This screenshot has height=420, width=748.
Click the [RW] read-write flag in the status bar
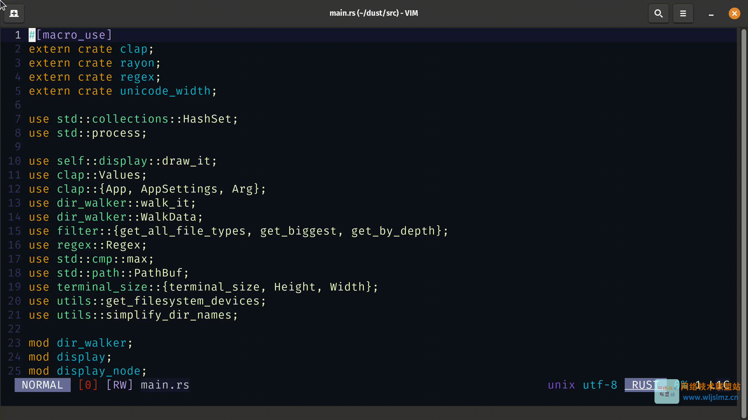[x=119, y=385]
